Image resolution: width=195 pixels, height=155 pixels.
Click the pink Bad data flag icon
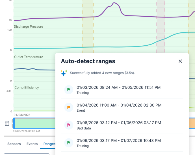coord(69,125)
